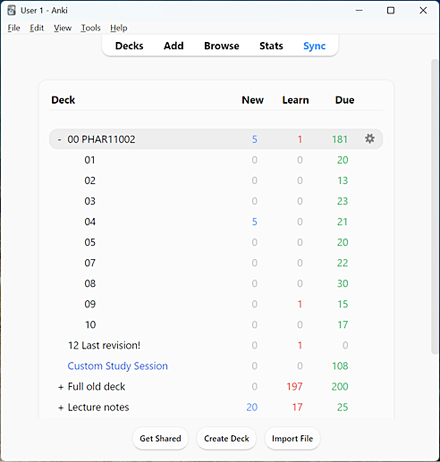
Task: Open the View menu
Action: (x=63, y=28)
